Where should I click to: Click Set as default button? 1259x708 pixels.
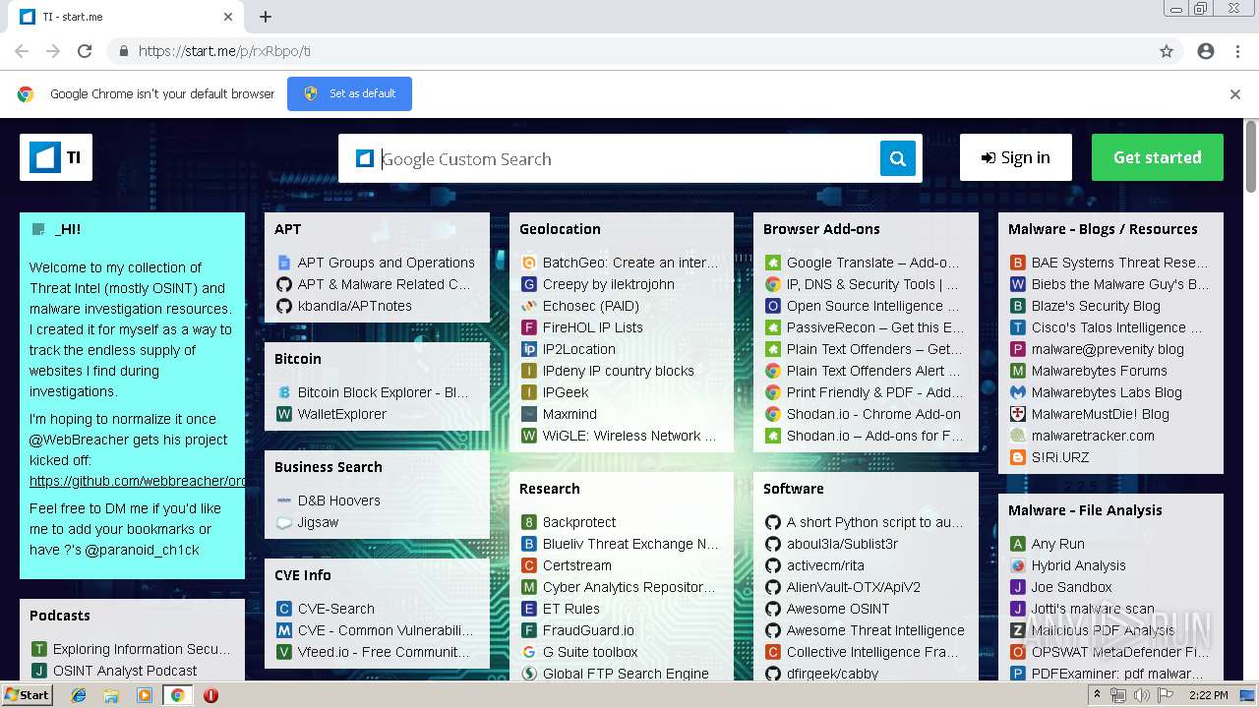point(349,93)
